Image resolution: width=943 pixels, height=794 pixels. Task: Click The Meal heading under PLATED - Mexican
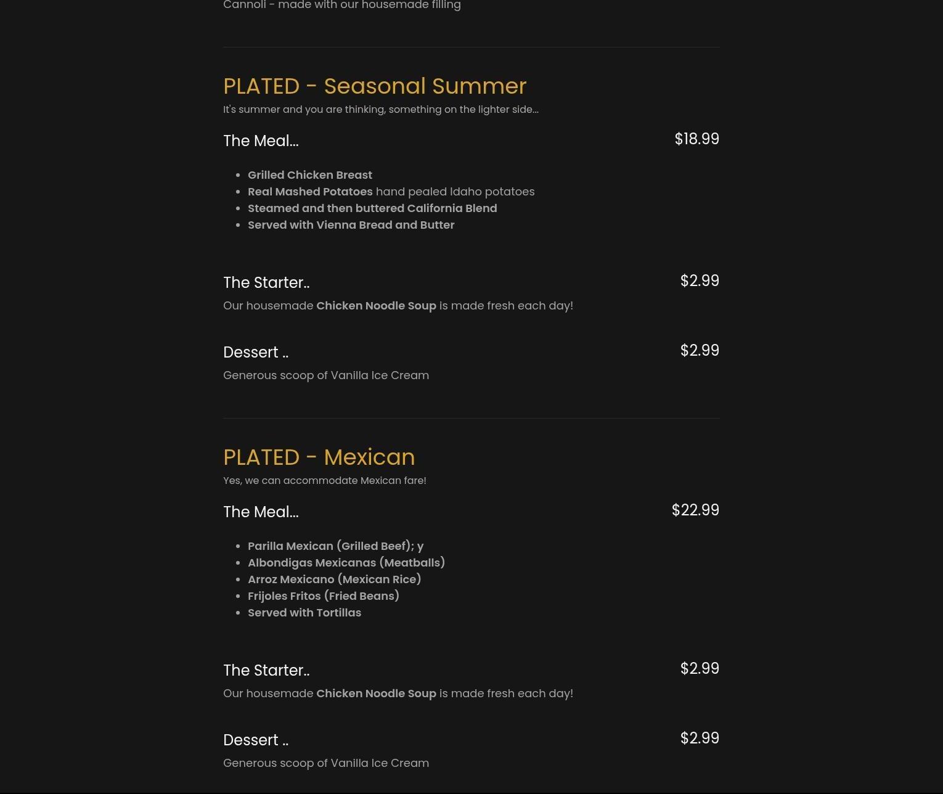pyautogui.click(x=261, y=512)
